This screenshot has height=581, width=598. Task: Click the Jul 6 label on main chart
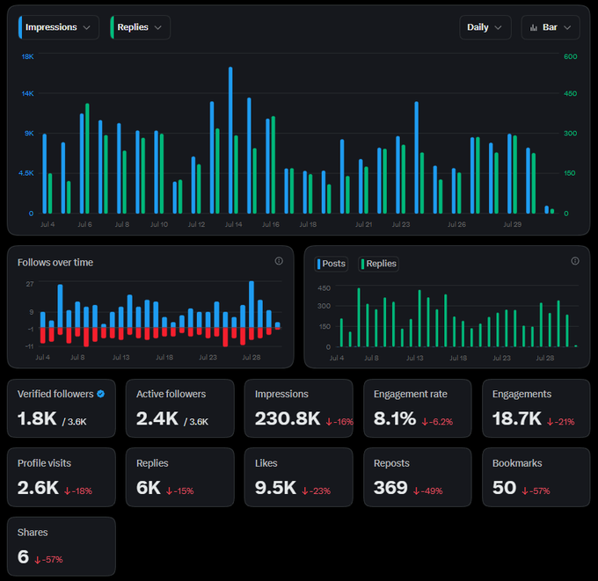[84, 224]
